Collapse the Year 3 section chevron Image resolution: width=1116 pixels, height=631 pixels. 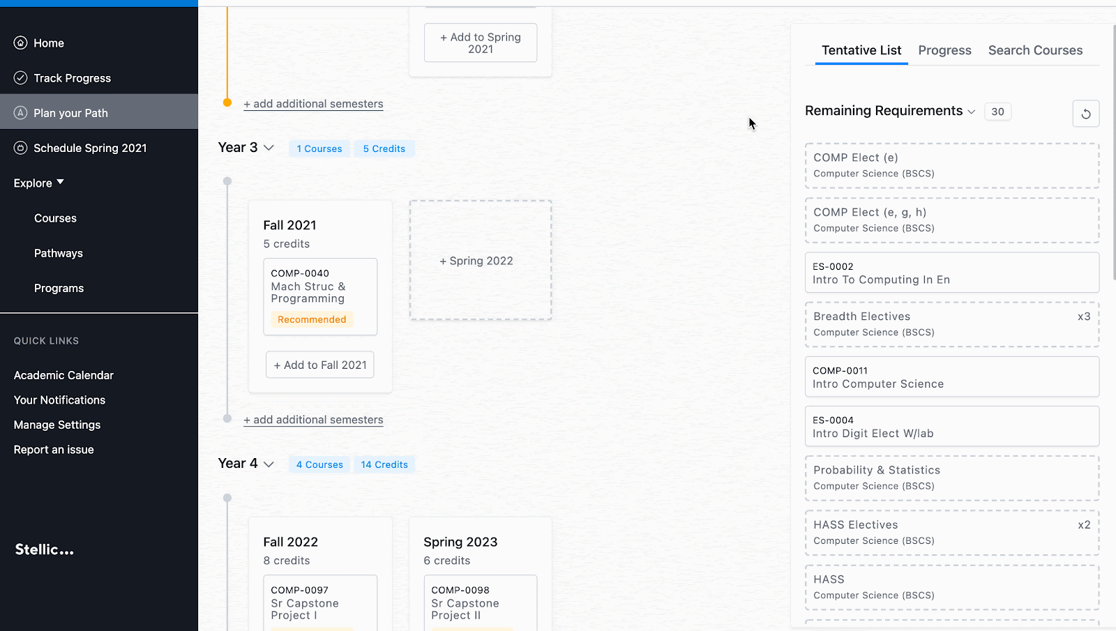(269, 148)
